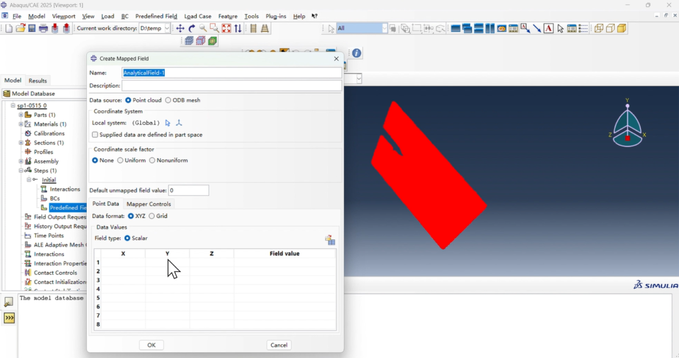Click the Read Data From File icon
The width and height of the screenshot is (679, 358).
tap(330, 240)
